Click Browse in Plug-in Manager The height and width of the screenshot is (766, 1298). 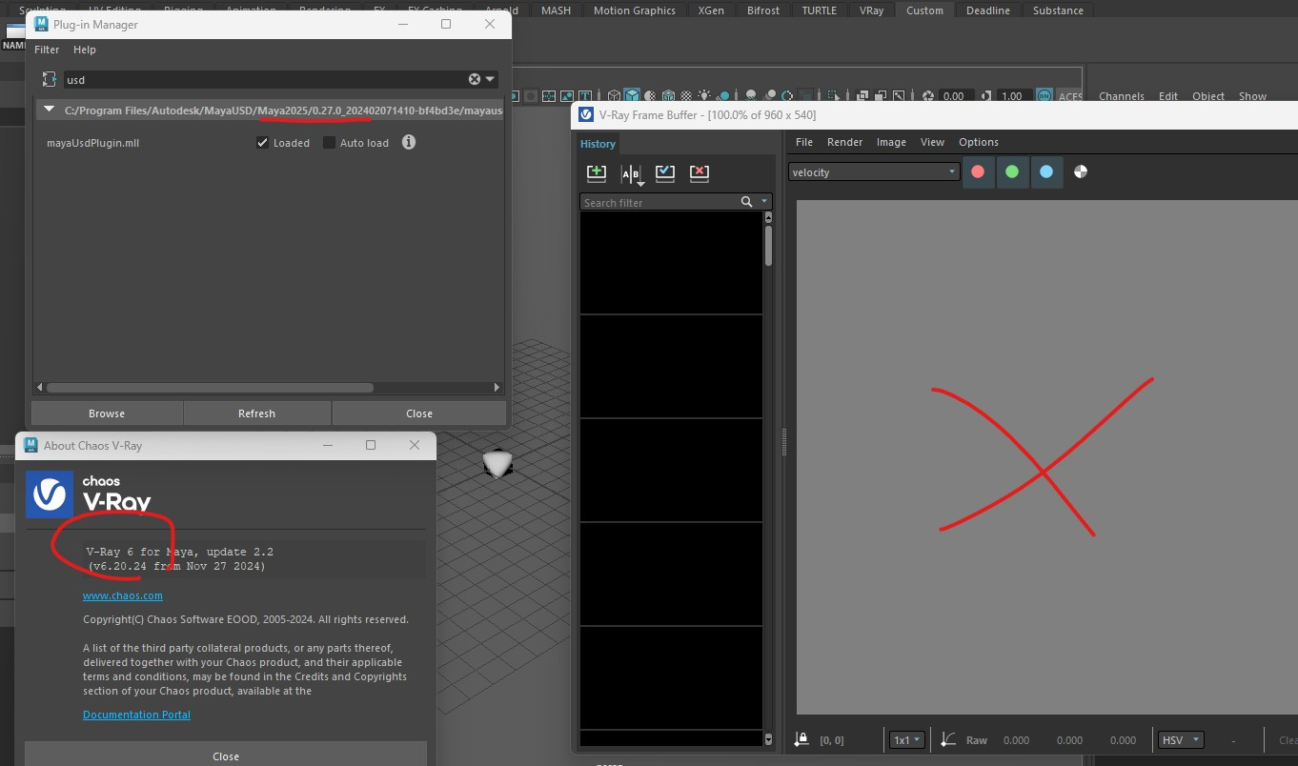(107, 413)
